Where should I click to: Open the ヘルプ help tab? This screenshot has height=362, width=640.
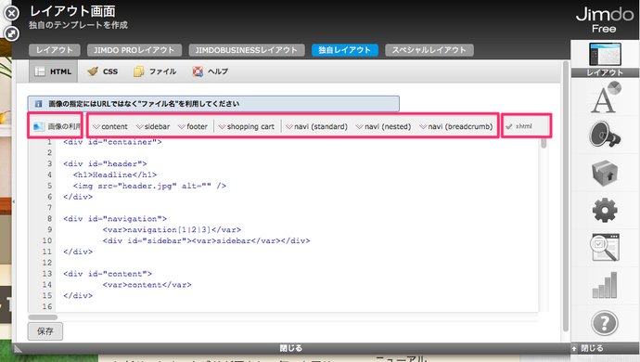pos(210,71)
